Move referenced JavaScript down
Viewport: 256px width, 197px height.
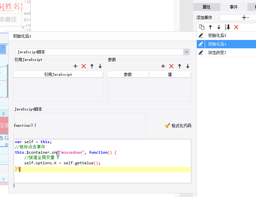100,66
